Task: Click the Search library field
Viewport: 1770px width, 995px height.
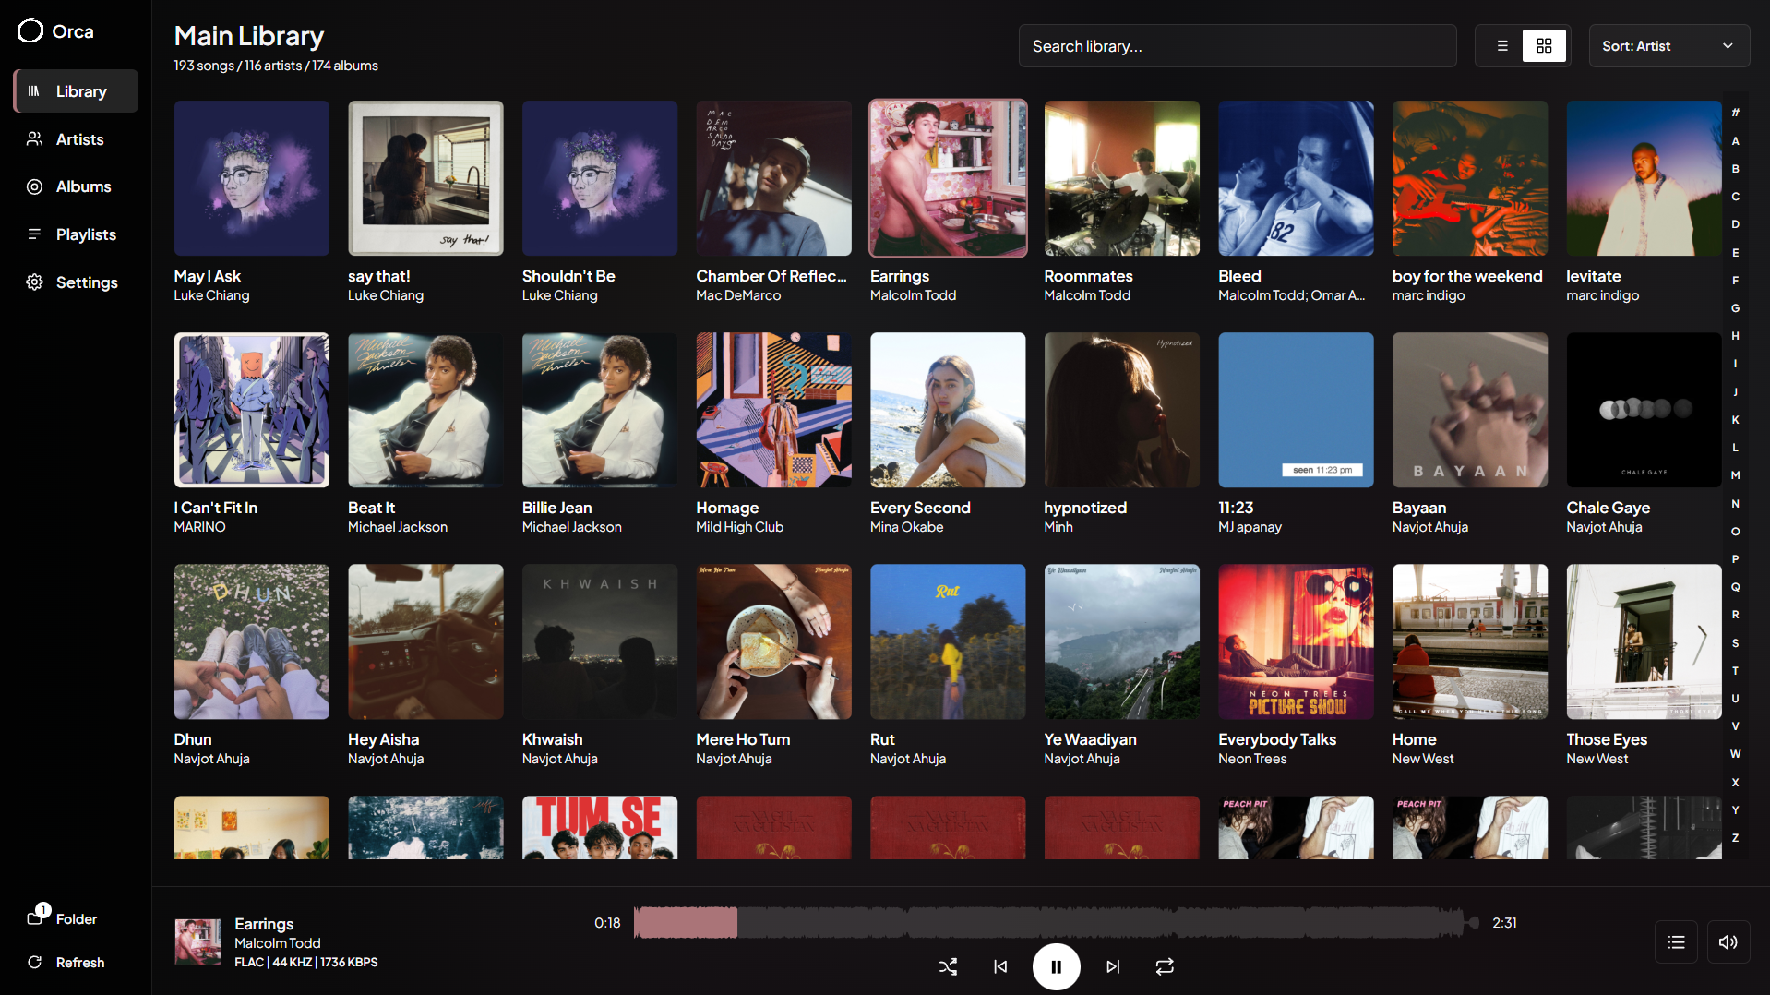Action: click(x=1237, y=46)
